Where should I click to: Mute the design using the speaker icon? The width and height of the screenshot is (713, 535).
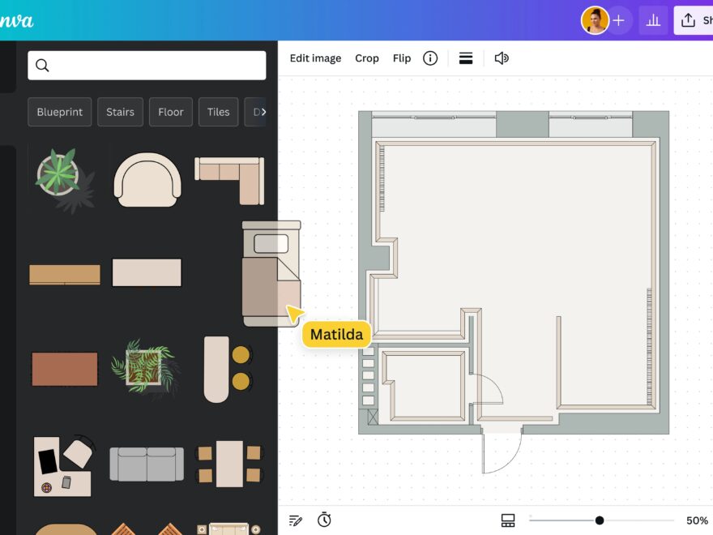502,58
